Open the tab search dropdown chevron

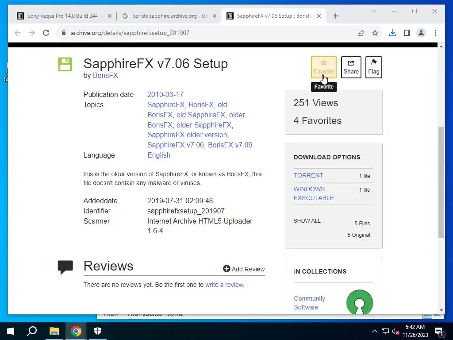point(373,11)
